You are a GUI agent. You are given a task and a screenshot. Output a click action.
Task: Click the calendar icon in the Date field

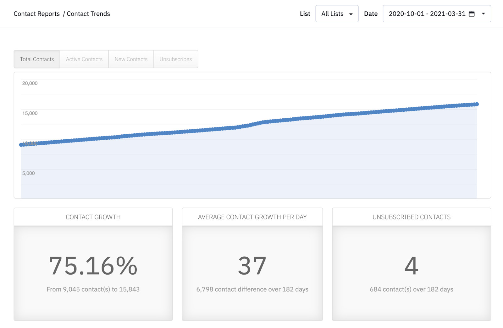472,14
